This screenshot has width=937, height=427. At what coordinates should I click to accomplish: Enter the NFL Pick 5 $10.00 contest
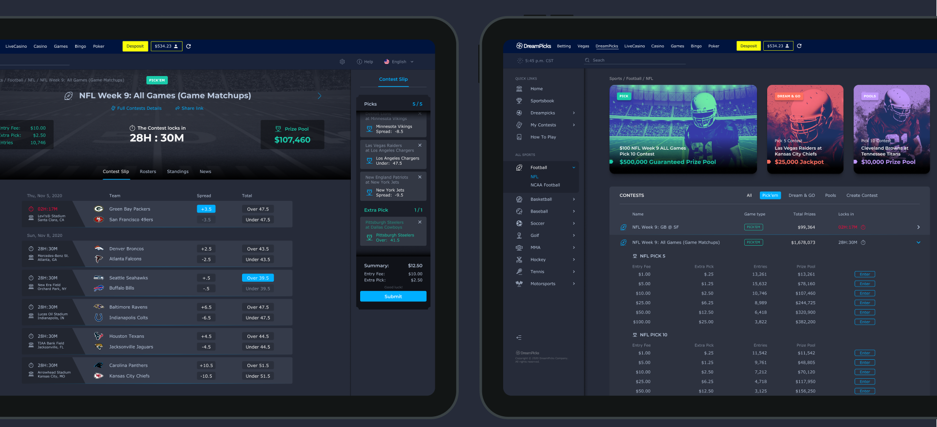click(x=865, y=293)
